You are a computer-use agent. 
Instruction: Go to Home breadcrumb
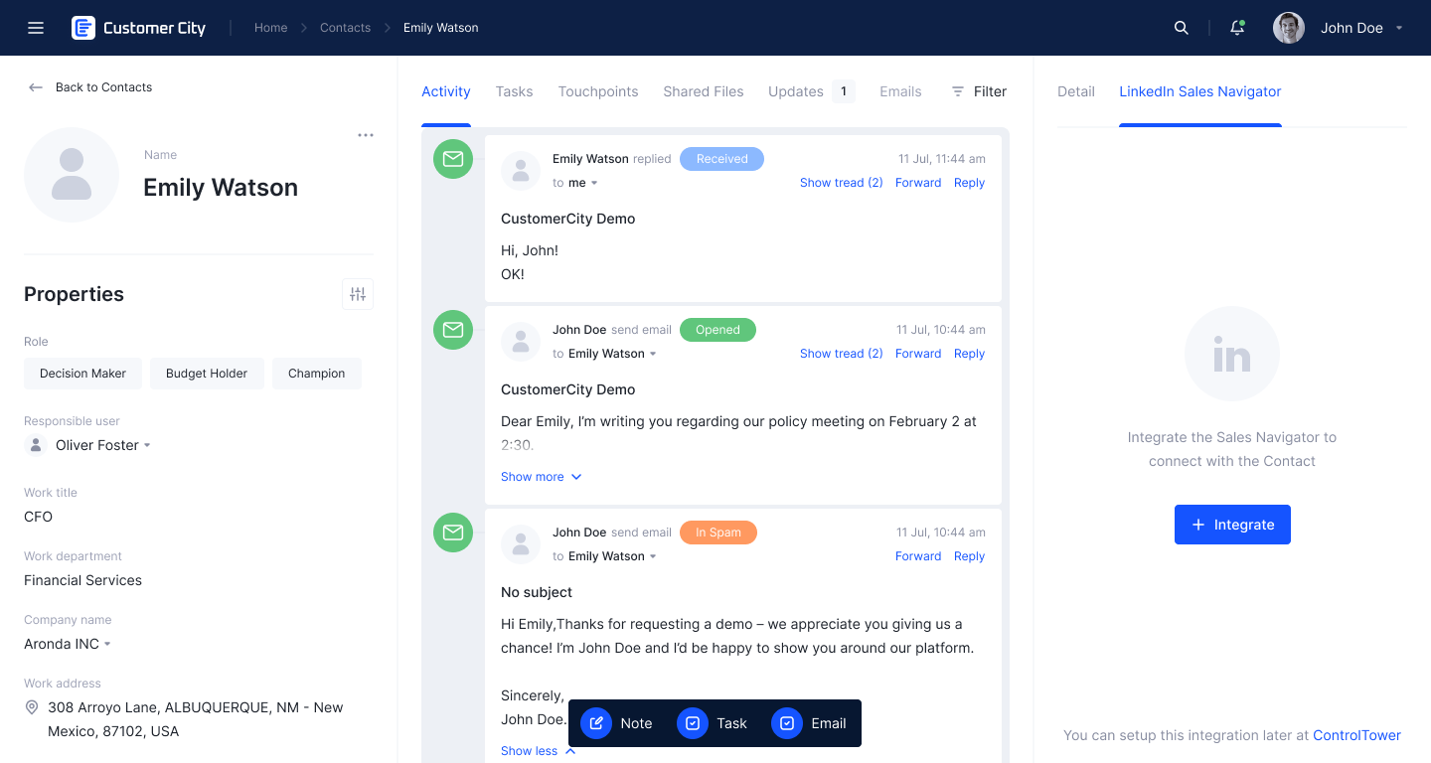click(x=270, y=28)
